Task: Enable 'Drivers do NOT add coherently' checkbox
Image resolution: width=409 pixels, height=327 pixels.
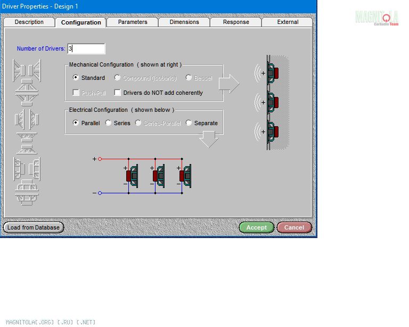Action: pyautogui.click(x=118, y=93)
